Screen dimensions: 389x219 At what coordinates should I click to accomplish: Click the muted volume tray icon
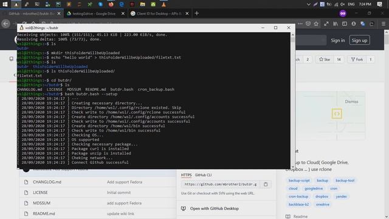343,4
